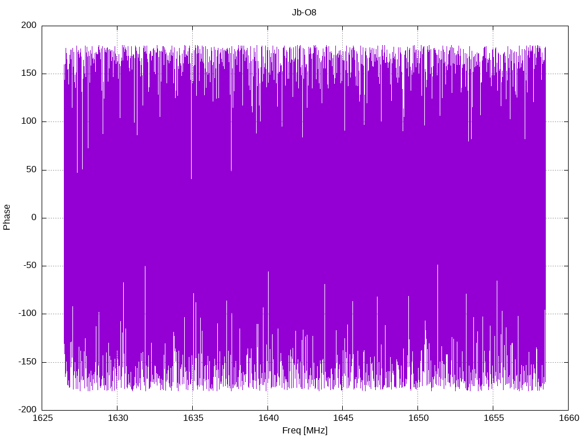Click x-axis tick label 1655
This screenshot has width=584, height=438.
(493, 418)
